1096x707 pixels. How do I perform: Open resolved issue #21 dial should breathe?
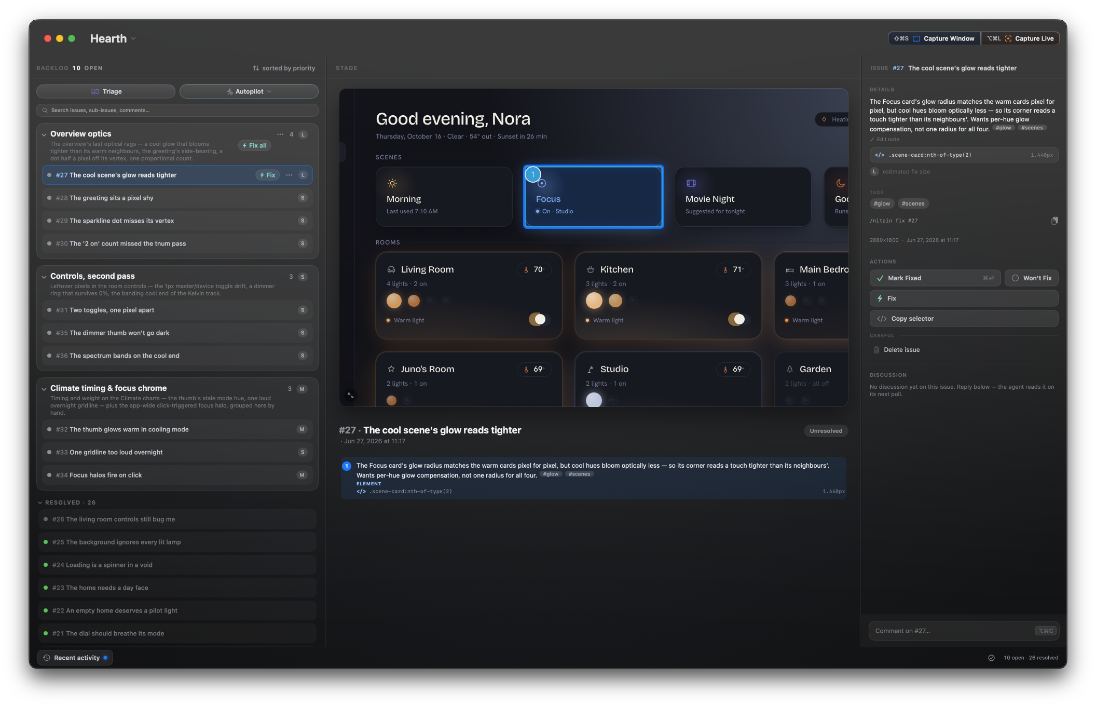point(177,633)
